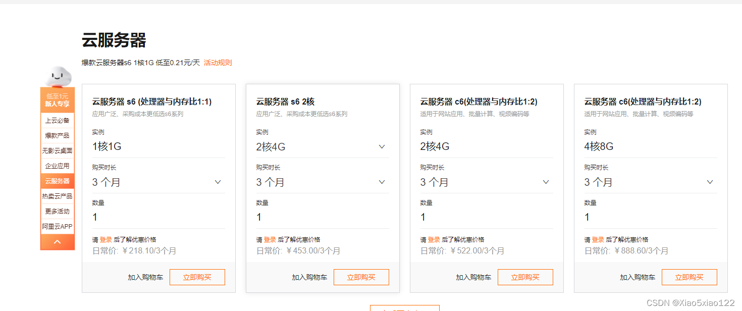
Task: Click the 1核1G instance value
Action: [x=107, y=147]
